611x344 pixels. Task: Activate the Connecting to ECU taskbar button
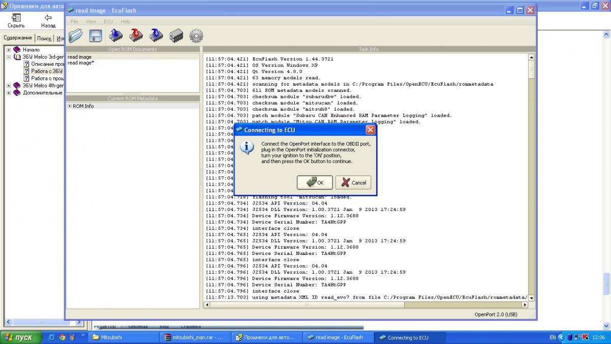(410, 337)
